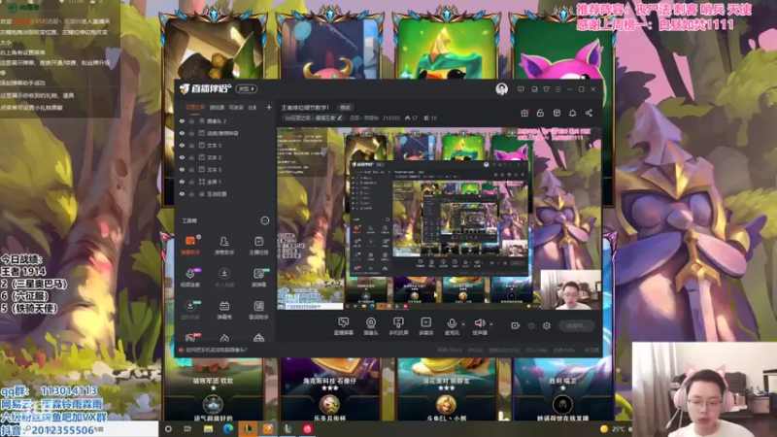The width and height of the screenshot is (777, 437).
Task: Add 多媒体 media source
Action: click(425, 326)
